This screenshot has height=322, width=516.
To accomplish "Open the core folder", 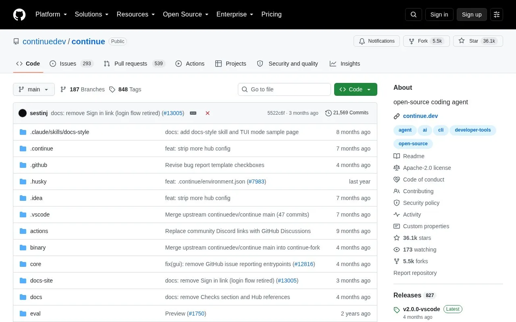I will tap(35, 264).
